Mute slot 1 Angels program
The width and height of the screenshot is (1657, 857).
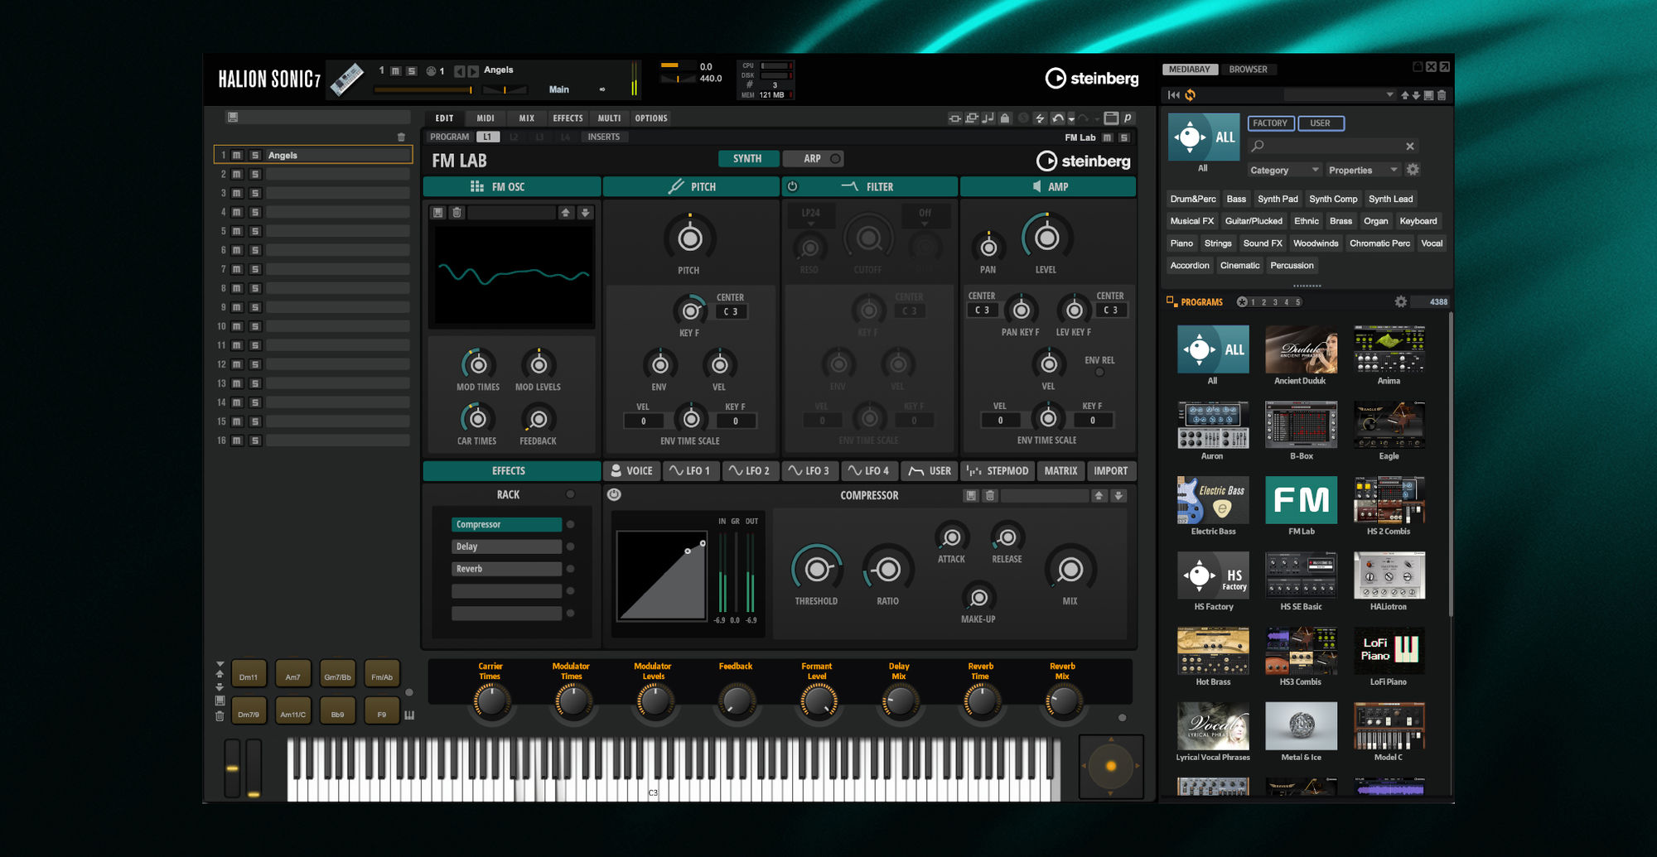pyautogui.click(x=237, y=156)
